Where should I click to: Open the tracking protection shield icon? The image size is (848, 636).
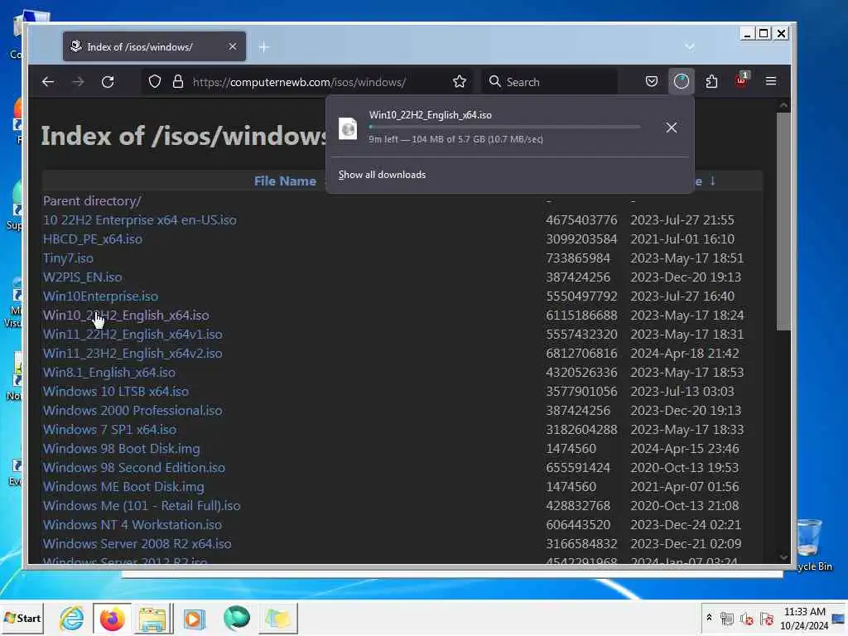pos(155,82)
